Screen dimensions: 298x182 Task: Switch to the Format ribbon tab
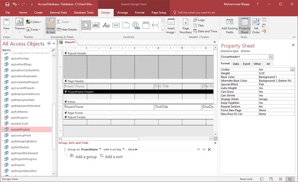[140, 12]
